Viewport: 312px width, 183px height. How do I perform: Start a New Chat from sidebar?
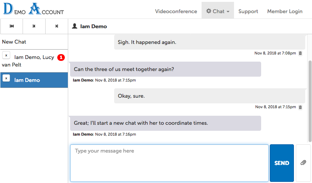(14, 42)
